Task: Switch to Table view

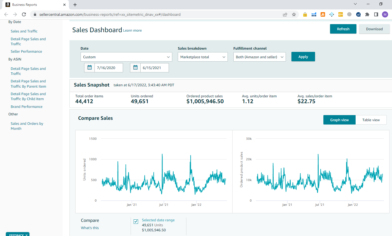Action: pos(371,120)
